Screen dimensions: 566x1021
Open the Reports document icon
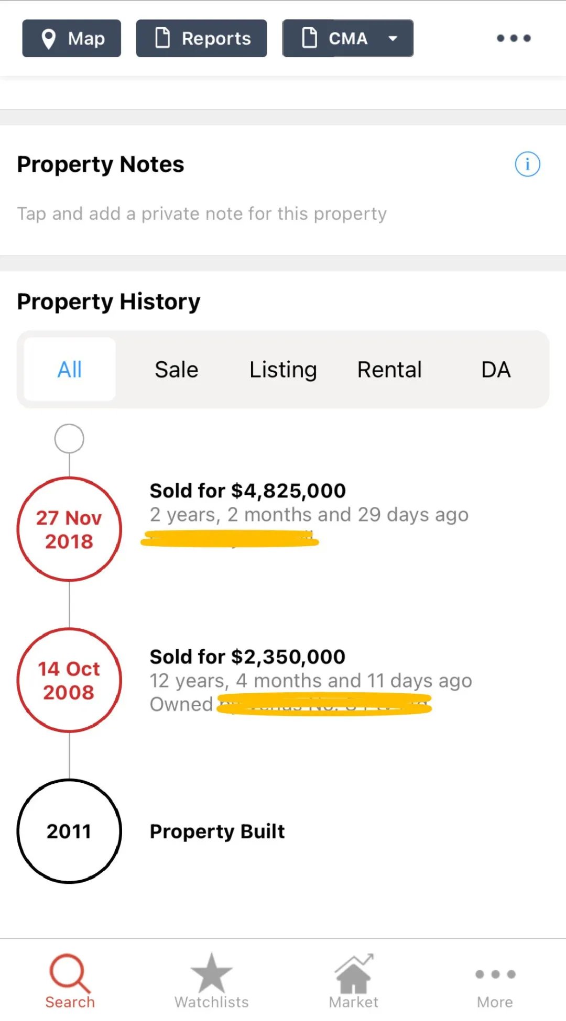(162, 38)
